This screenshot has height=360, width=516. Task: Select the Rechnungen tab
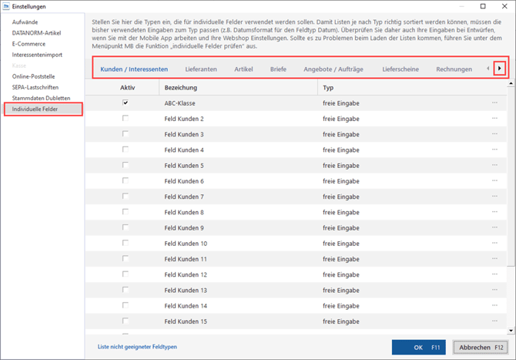click(454, 69)
